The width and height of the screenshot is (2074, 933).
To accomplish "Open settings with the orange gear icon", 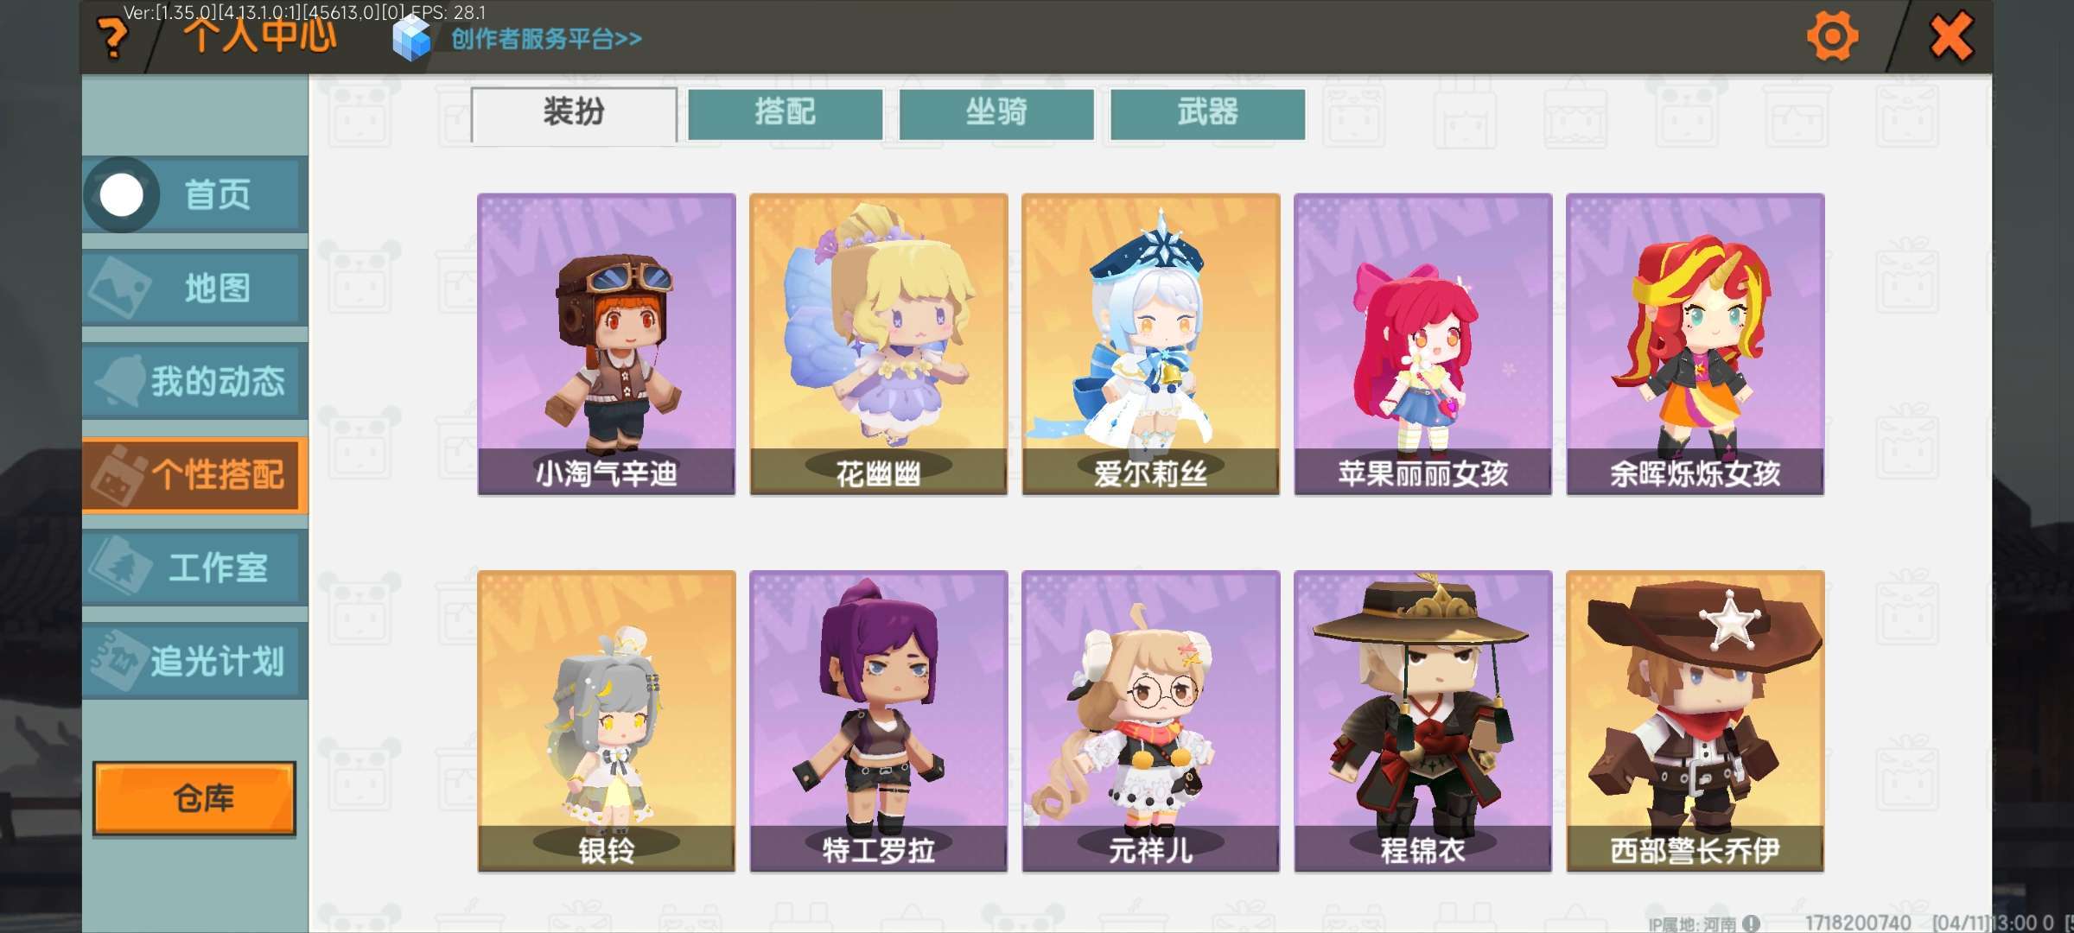I will (1832, 36).
